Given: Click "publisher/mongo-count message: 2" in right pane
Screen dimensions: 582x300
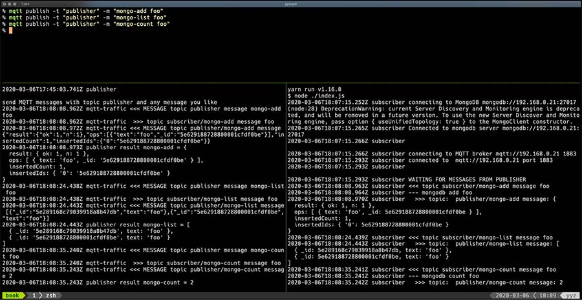Looking at the screenshot, I should click(x=508, y=282).
